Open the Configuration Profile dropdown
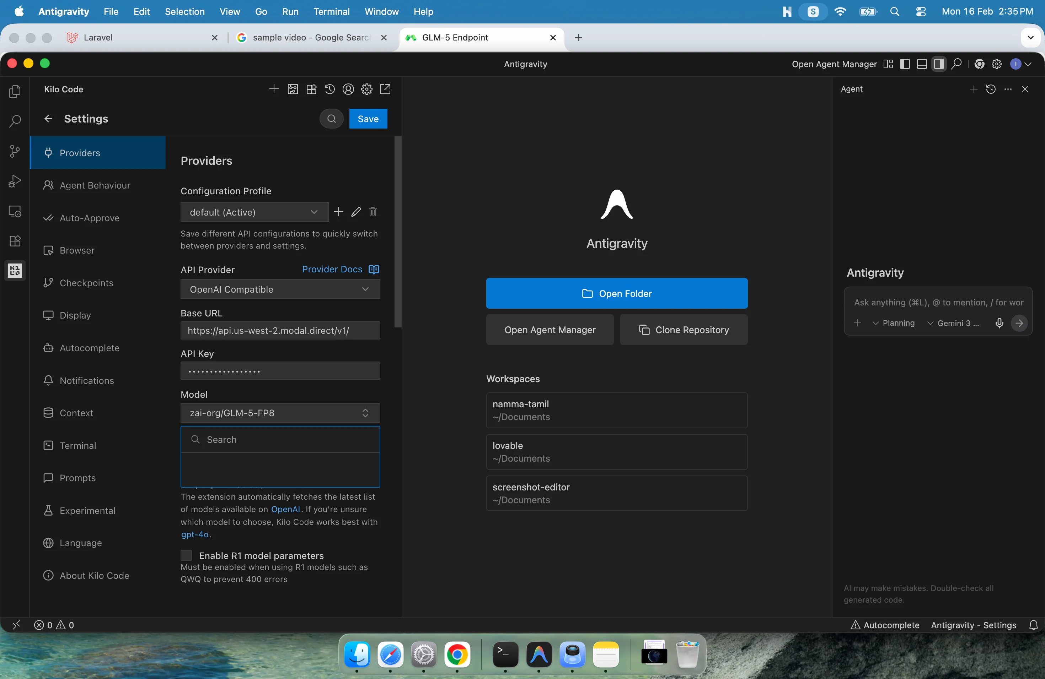This screenshot has width=1045, height=679. pyautogui.click(x=254, y=212)
